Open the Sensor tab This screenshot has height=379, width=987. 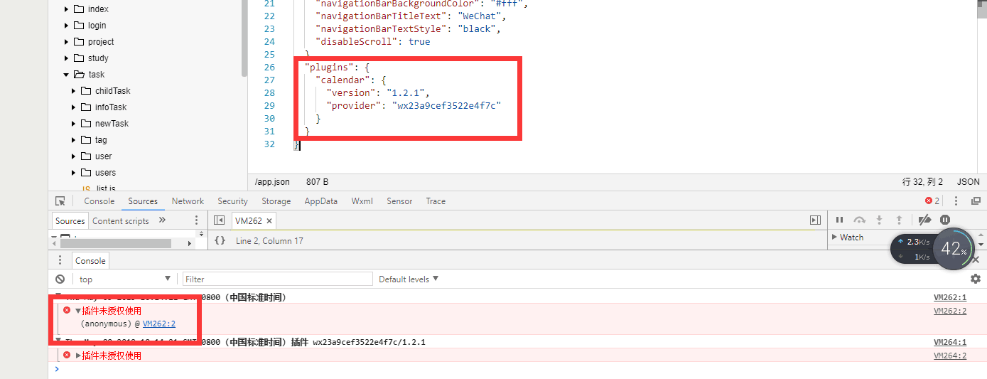[x=399, y=201]
